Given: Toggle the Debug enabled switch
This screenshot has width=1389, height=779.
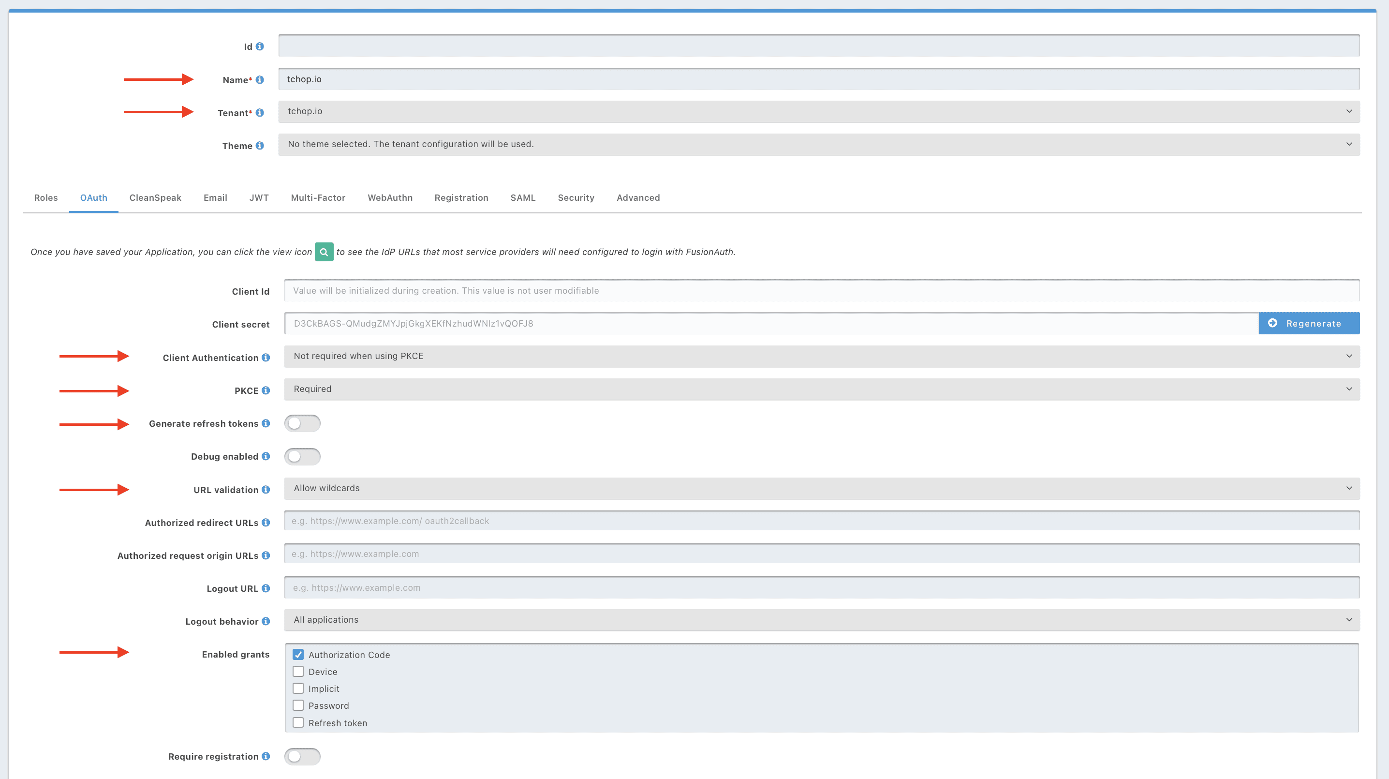Looking at the screenshot, I should pos(302,456).
